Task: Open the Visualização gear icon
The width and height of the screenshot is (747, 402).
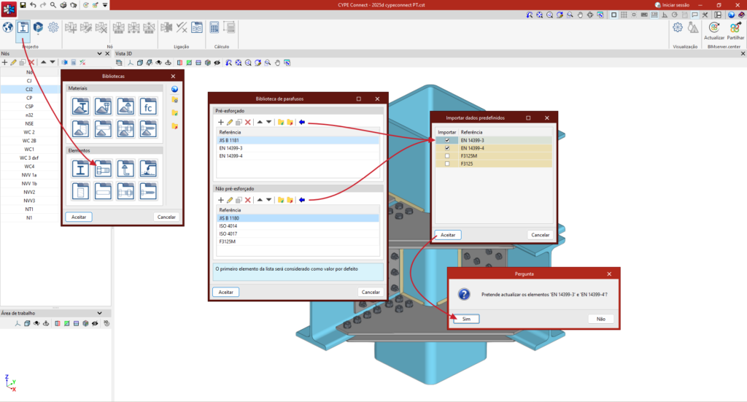Action: [678, 28]
